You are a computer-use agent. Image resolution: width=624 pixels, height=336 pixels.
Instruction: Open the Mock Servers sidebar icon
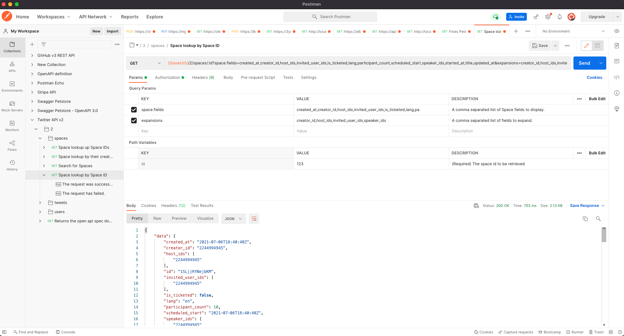[12, 106]
